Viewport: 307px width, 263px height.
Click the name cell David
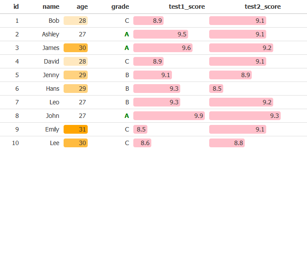pyautogui.click(x=51, y=61)
